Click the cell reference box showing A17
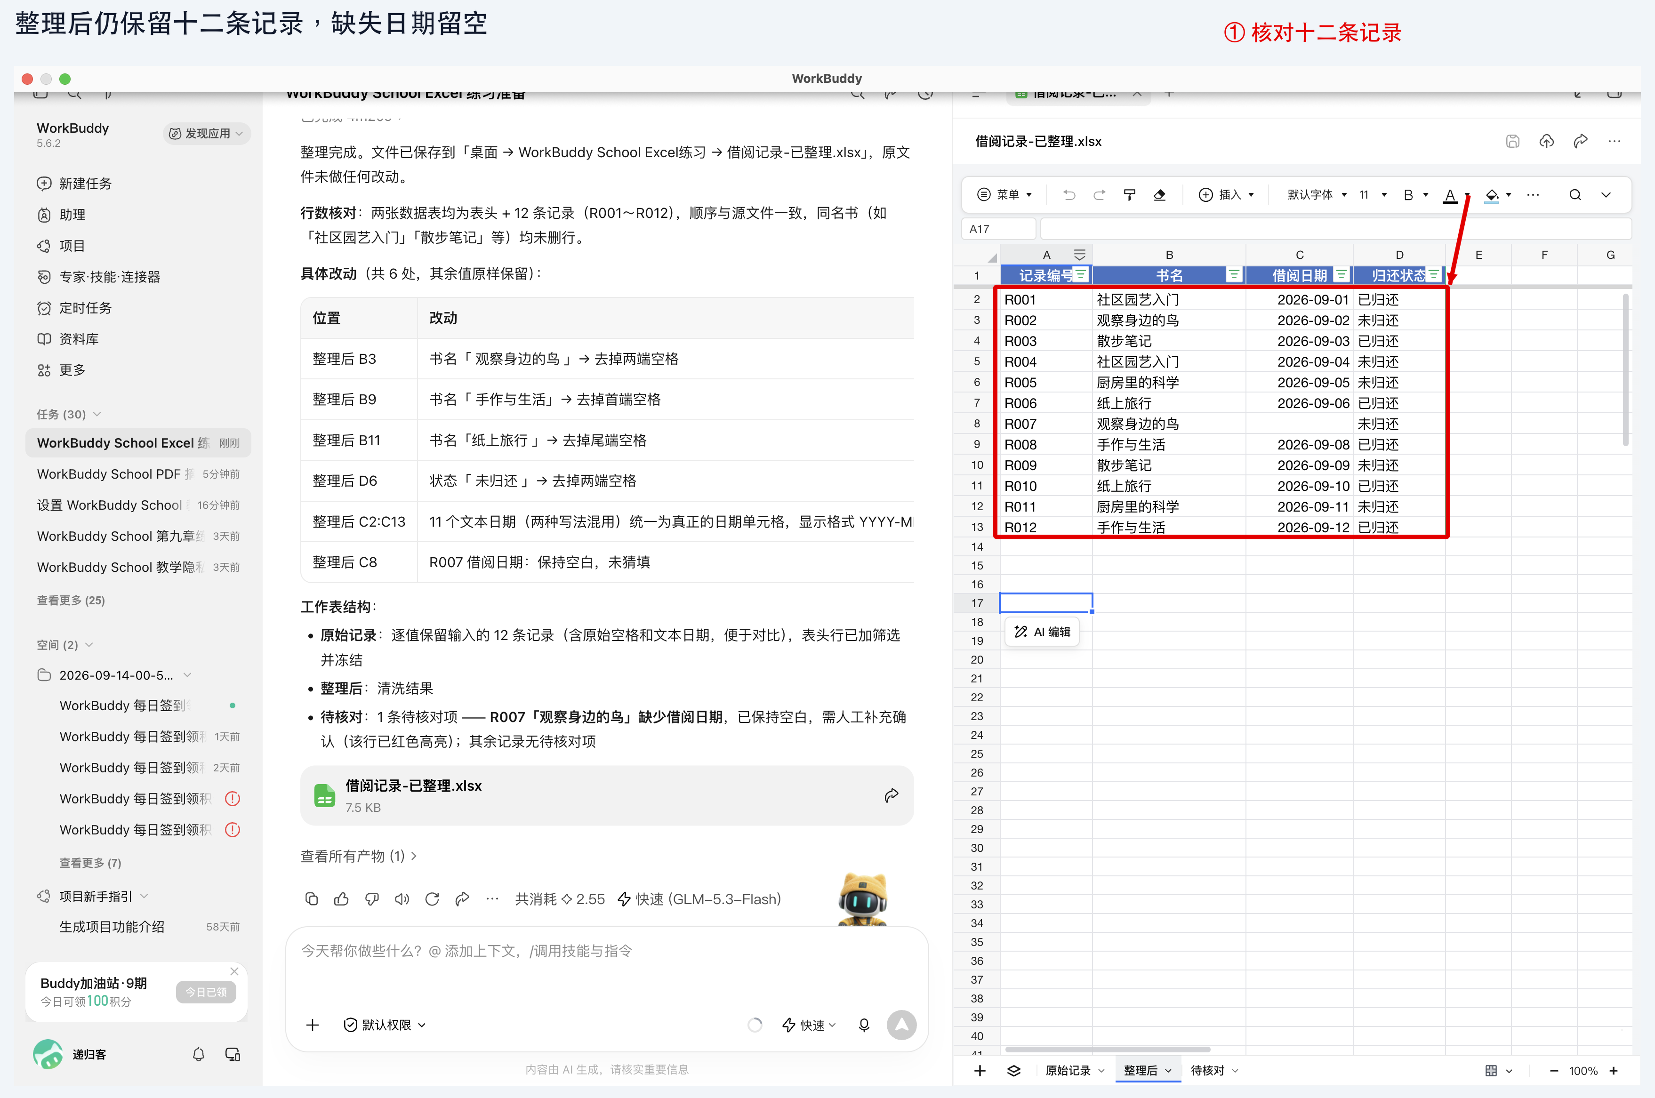 click(x=999, y=229)
